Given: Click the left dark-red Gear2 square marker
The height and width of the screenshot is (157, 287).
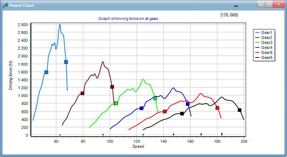Looking at the screenshot, I should pos(82,93).
